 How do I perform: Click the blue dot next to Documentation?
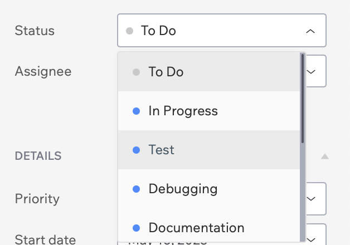coord(136,228)
